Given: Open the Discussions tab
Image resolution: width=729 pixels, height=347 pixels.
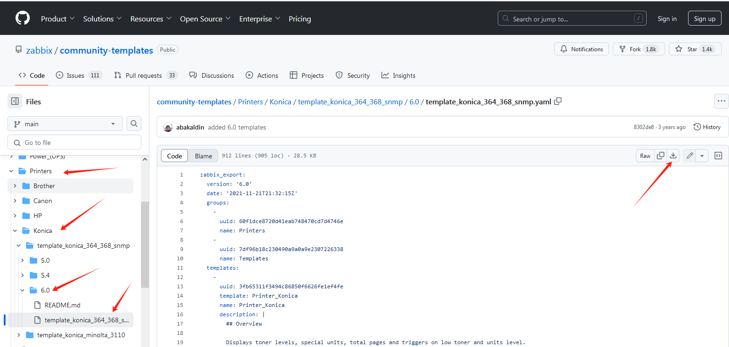Looking at the screenshot, I should point(212,75).
